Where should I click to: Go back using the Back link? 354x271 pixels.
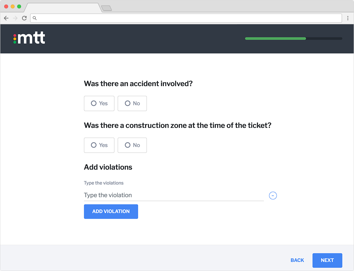coord(297,260)
